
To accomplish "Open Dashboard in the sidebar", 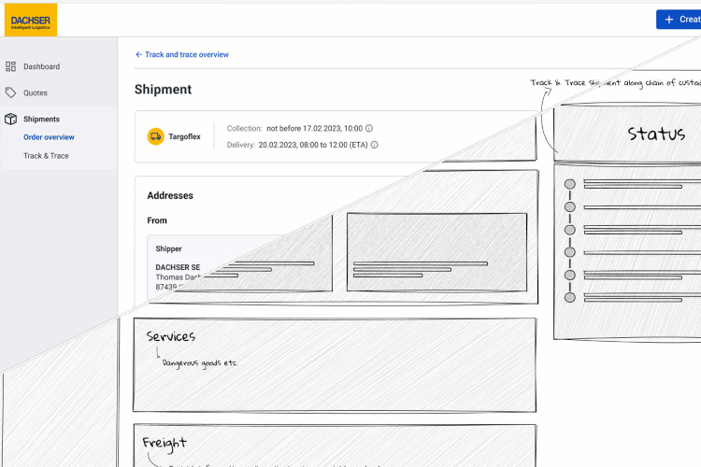I will pyautogui.click(x=41, y=66).
